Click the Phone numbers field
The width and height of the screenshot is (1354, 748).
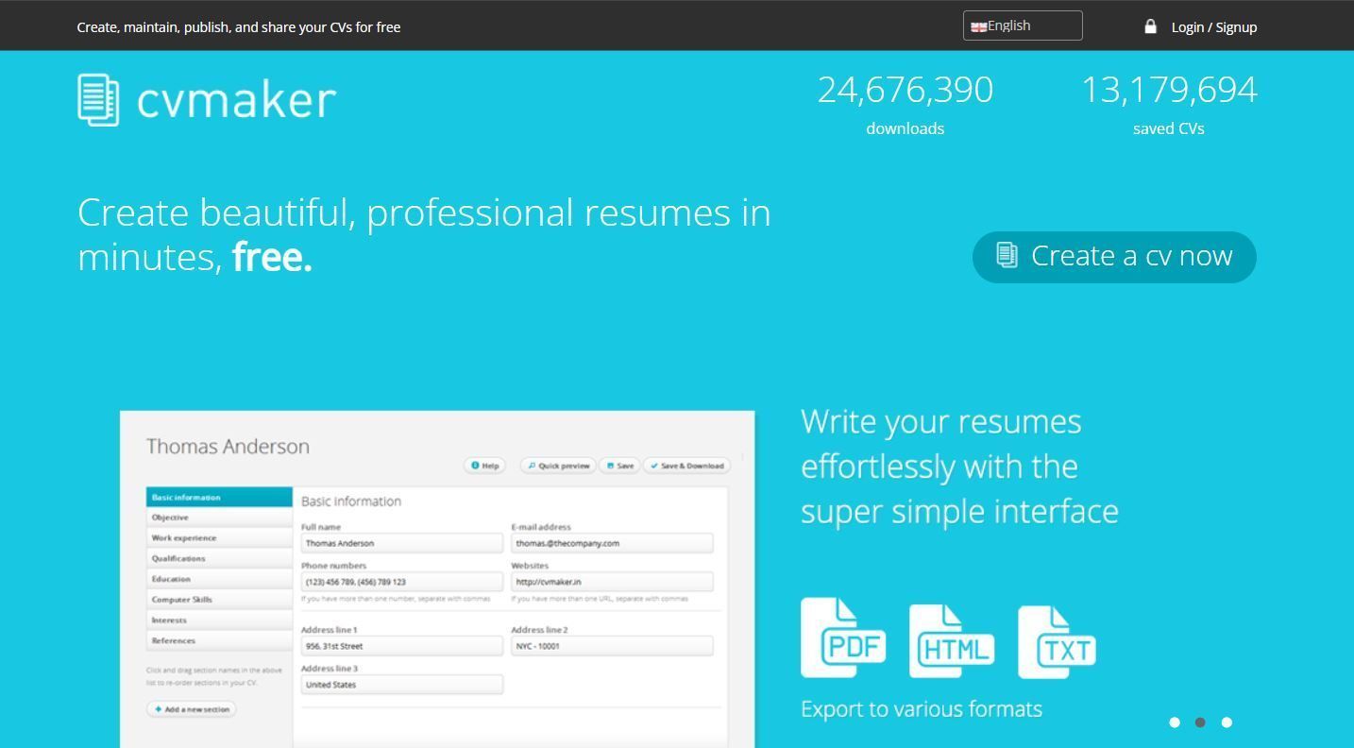click(x=402, y=582)
